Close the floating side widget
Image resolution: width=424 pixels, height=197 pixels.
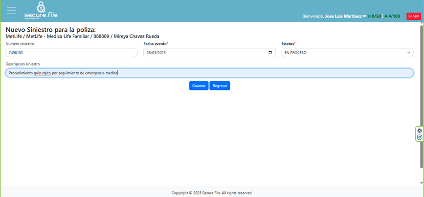coord(420,131)
